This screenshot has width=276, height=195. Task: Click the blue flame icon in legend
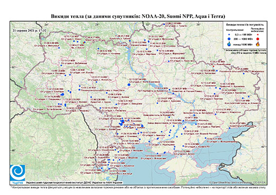click(229, 44)
